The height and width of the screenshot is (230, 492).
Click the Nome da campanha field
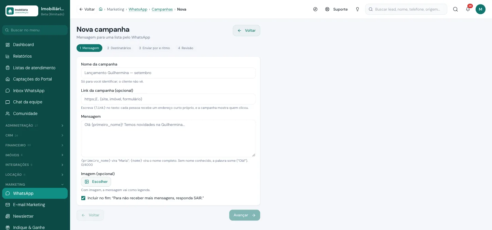click(x=168, y=73)
